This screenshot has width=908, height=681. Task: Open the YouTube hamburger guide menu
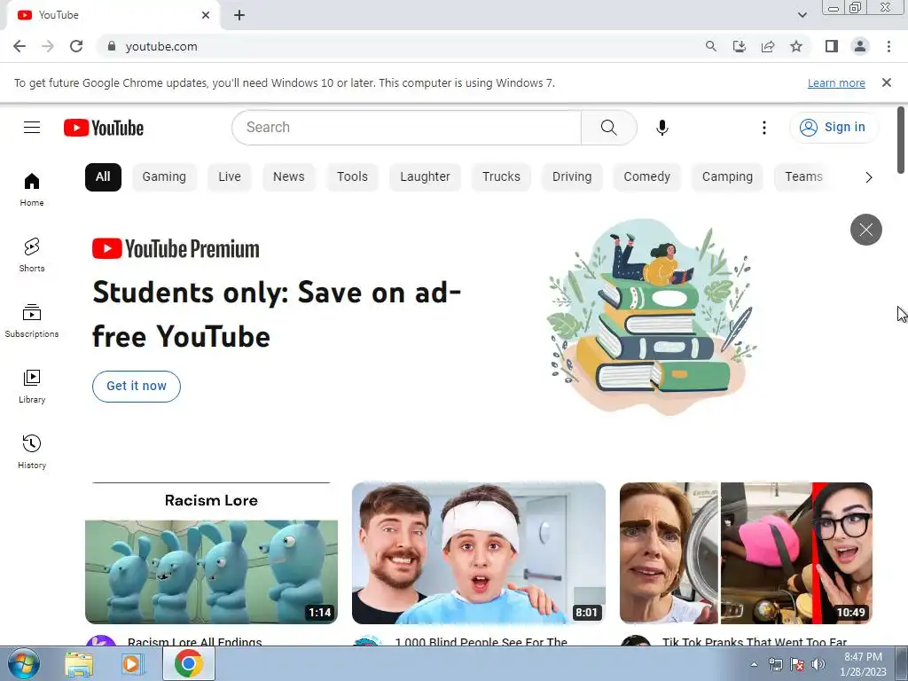[32, 128]
